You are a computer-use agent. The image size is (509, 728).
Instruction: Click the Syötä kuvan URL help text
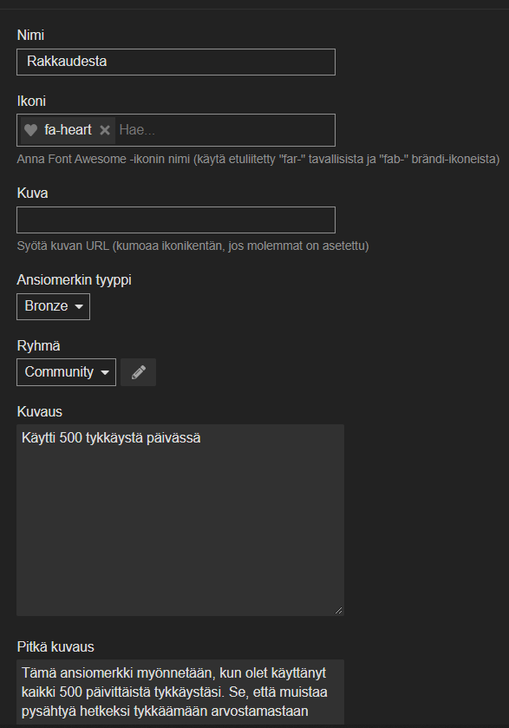[x=193, y=246]
